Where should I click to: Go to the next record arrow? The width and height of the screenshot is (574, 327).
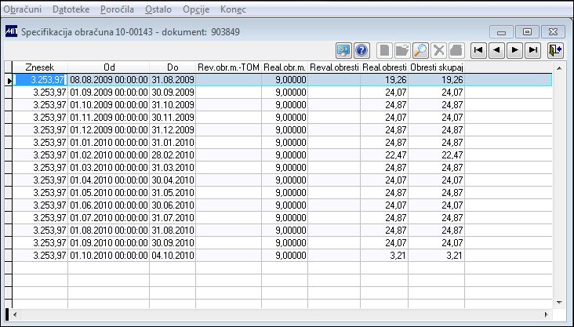(514, 50)
